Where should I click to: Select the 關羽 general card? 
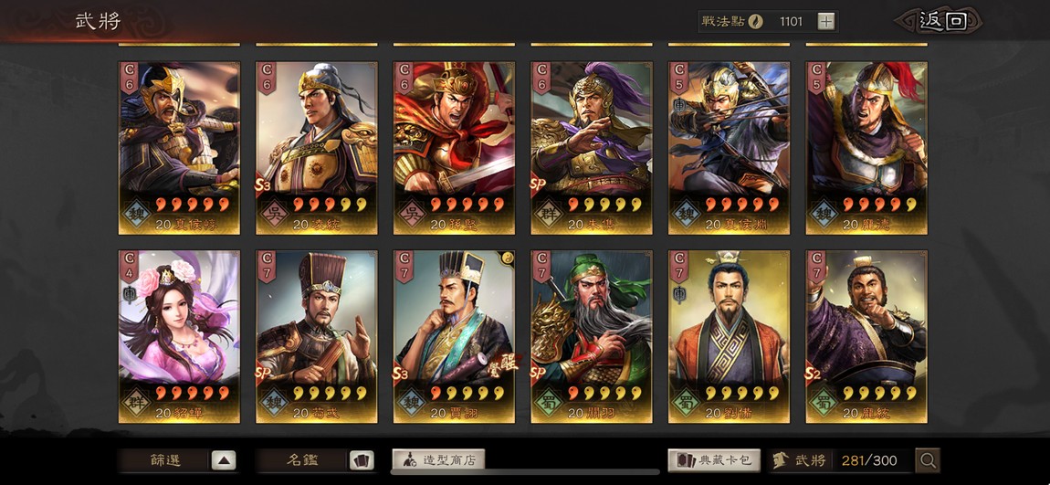pyautogui.click(x=592, y=337)
